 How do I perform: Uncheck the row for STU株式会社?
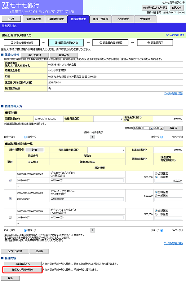pyautogui.click(x=10, y=199)
